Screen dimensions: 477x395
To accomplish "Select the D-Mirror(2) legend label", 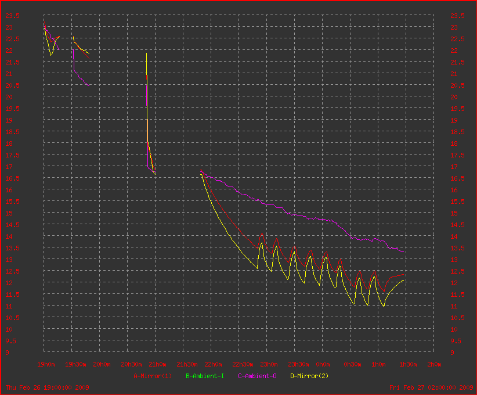I will (x=309, y=376).
